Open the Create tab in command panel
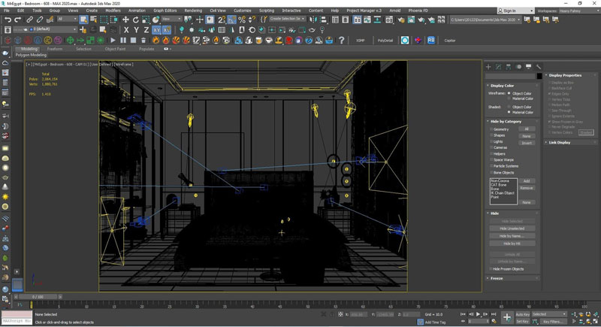The width and height of the screenshot is (601, 327). point(488,67)
